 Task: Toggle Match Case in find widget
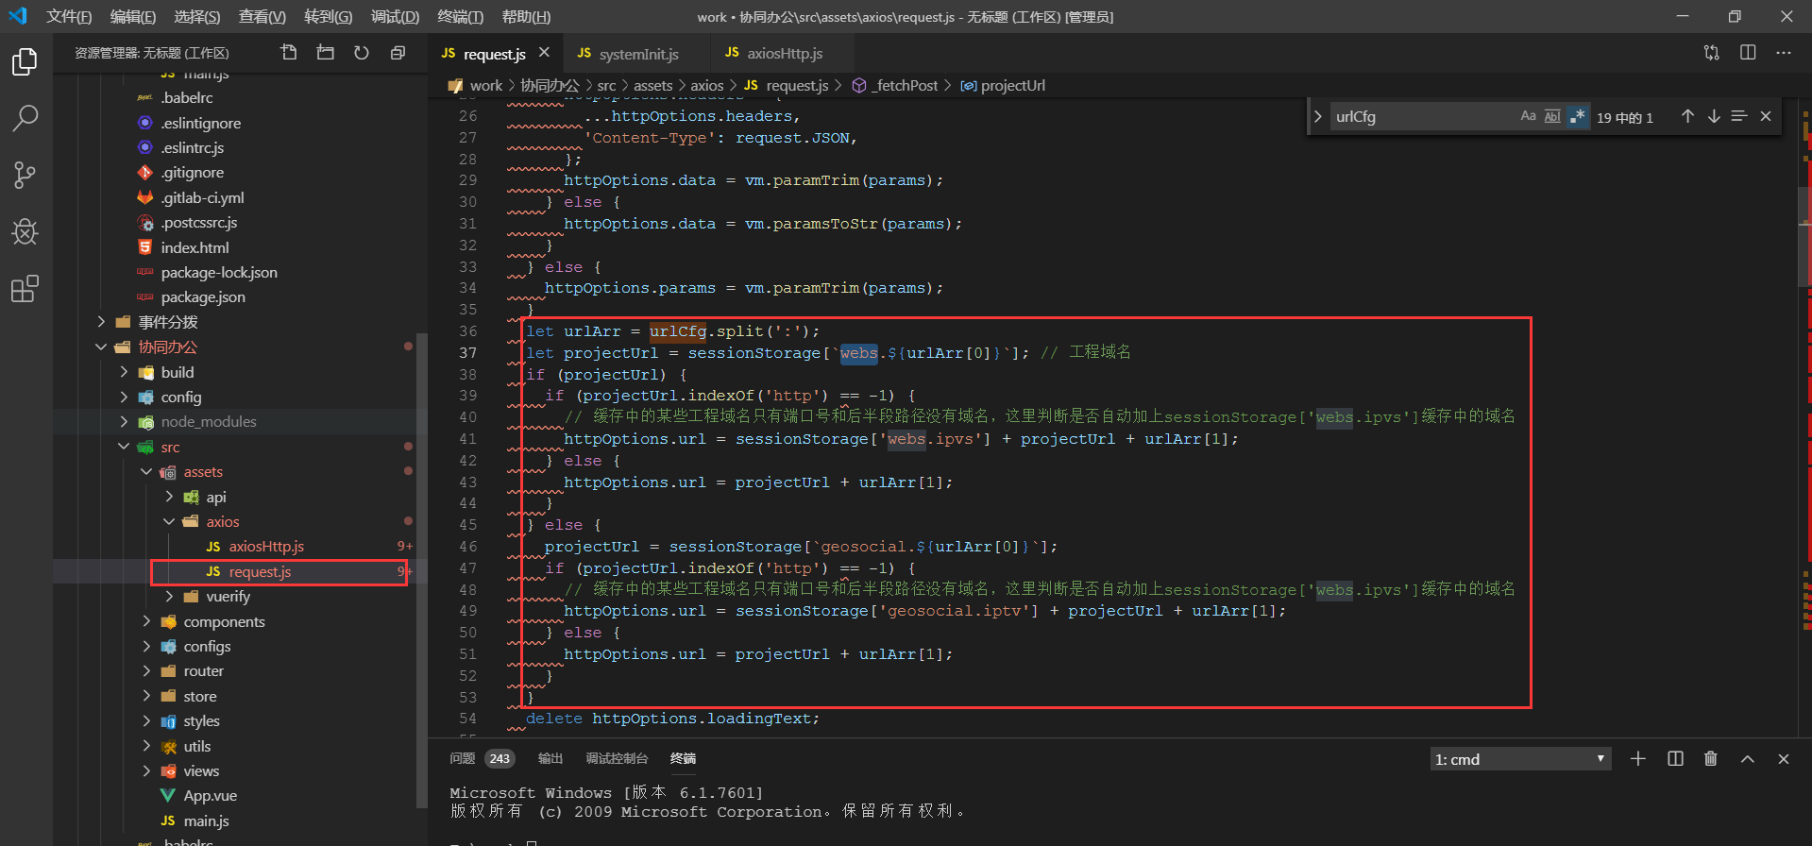point(1528,117)
